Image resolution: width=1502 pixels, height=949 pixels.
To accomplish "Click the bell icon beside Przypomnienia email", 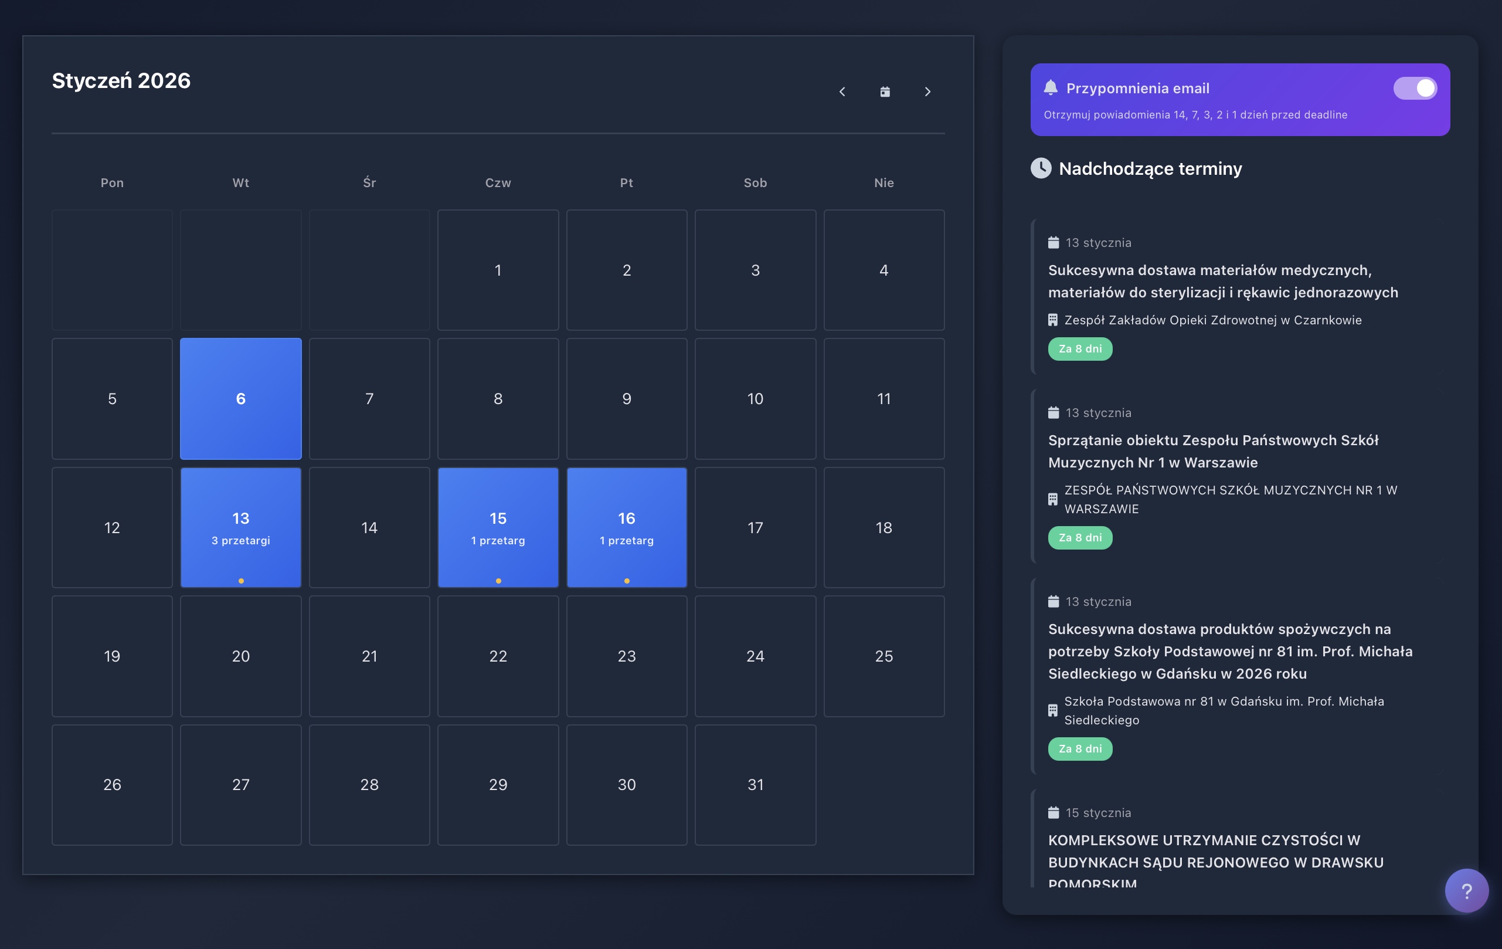I will 1051,88.
